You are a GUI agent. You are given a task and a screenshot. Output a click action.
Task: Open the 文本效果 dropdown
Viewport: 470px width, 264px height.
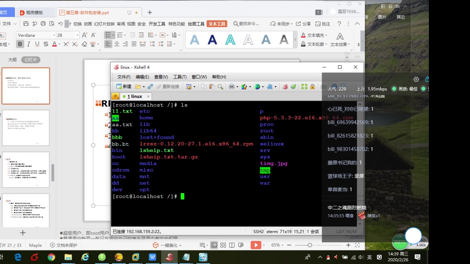[x=340, y=40]
